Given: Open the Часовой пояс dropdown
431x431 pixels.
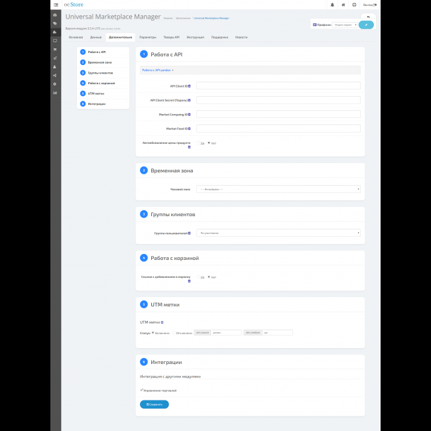Looking at the screenshot, I should pos(278,189).
